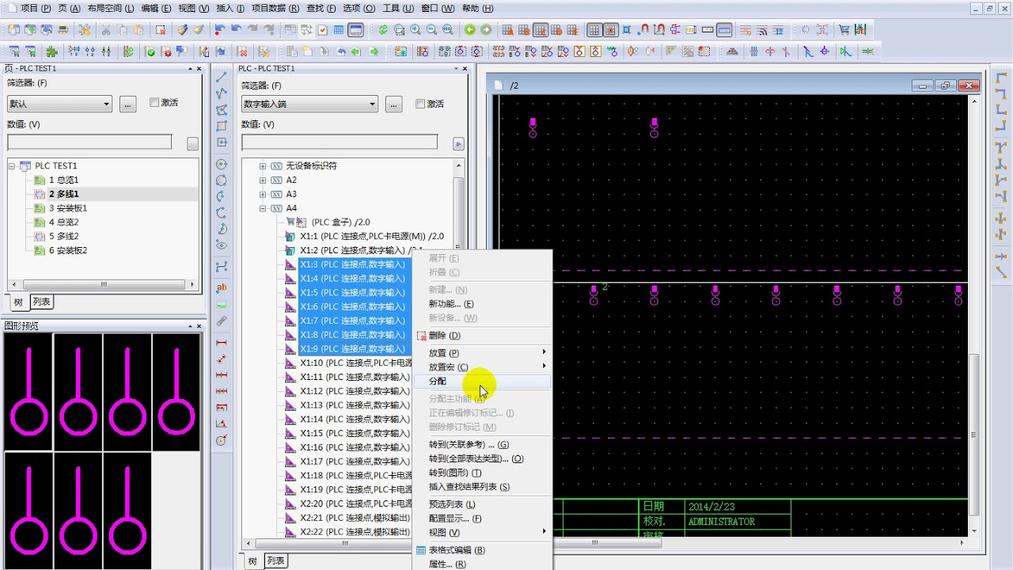
Task: Choose 新功能... (F) in context menu
Action: pos(481,304)
